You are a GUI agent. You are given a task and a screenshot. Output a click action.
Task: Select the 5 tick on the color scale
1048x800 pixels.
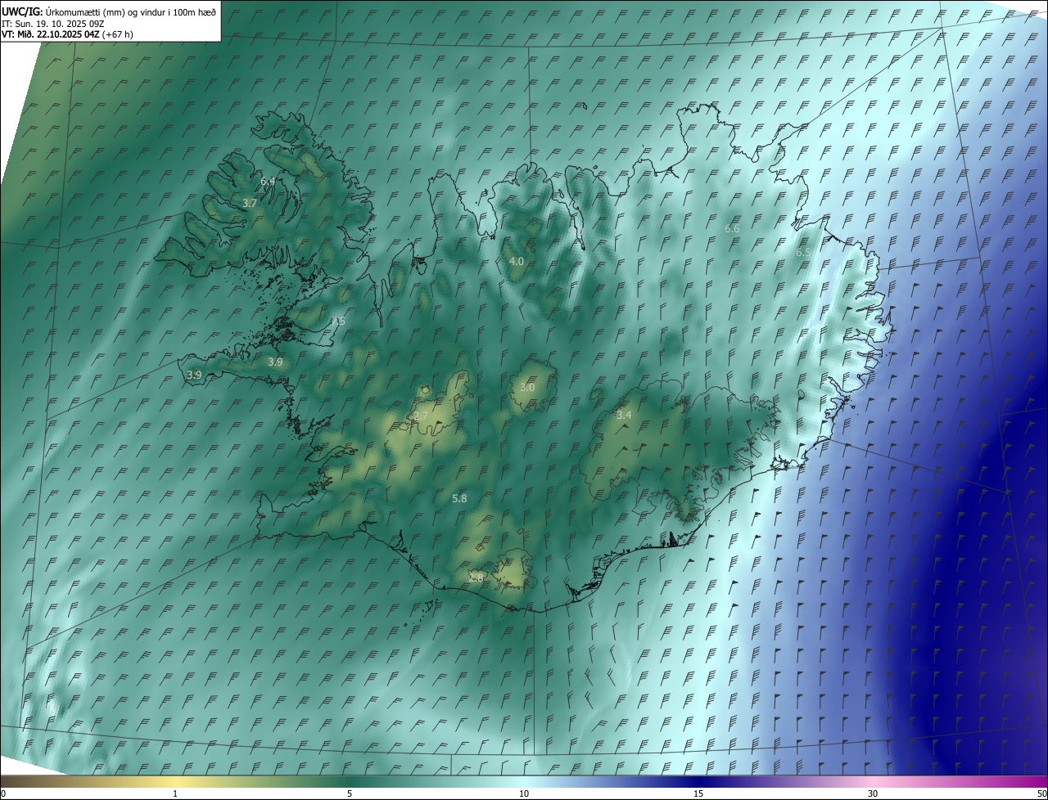click(x=350, y=793)
